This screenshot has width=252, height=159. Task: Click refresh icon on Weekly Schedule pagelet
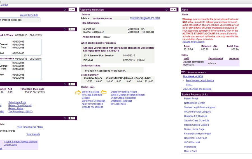click(65, 10)
